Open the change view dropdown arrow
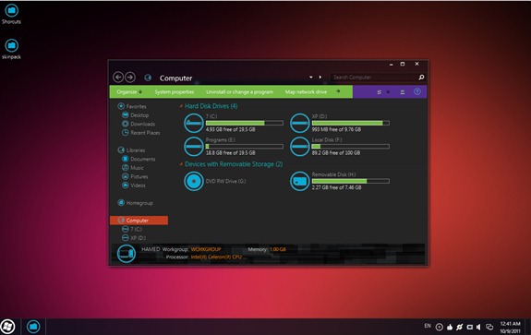Viewport: 531px width, 335px height. pos(388,92)
